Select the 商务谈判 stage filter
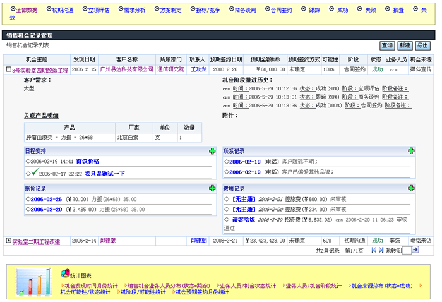Viewport: 442px width, 302px height. coord(245,10)
